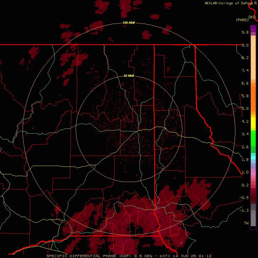Screen dimensions: 258x258
Task: Click the 2.6 value on the color scale
Action: [x=245, y=147]
